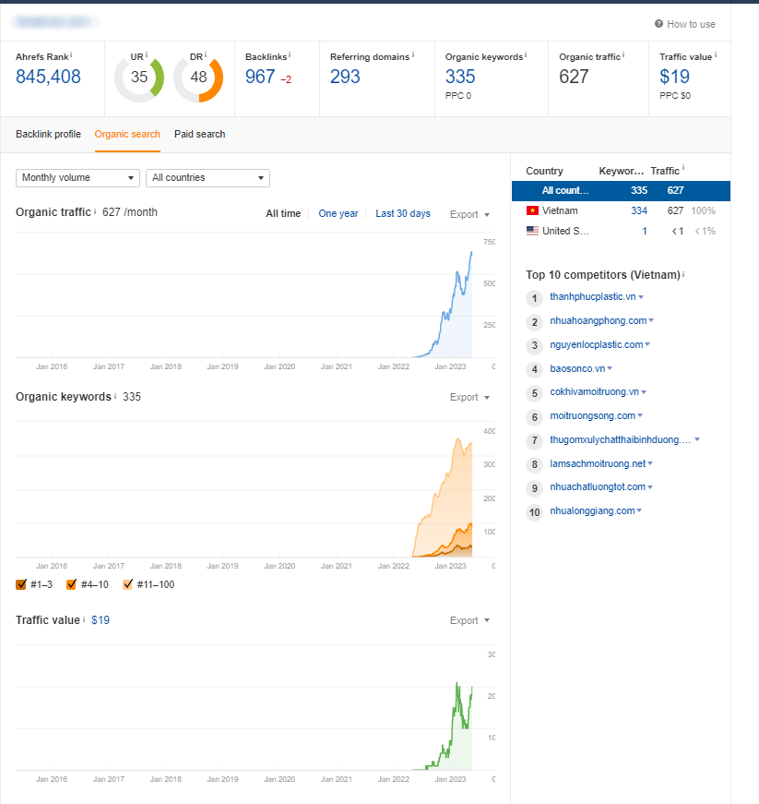759x804 pixels.
Task: Select the All countries table row
Action: coord(620,190)
